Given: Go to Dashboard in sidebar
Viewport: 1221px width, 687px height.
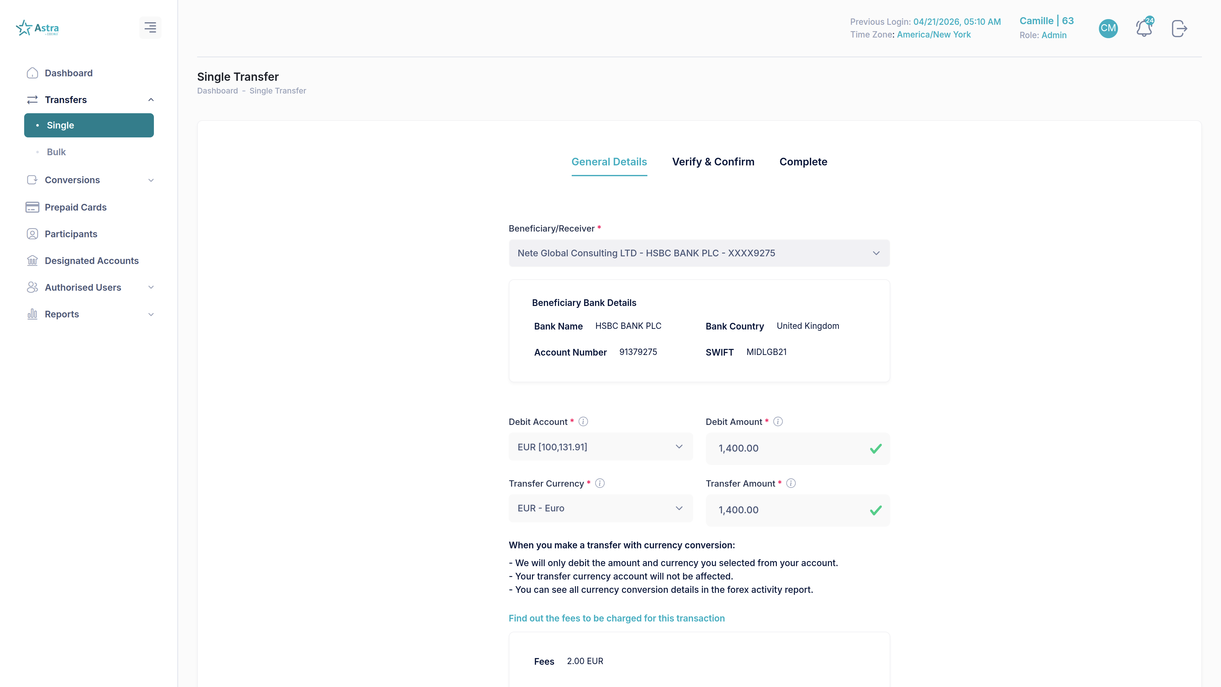Looking at the screenshot, I should 69,73.
